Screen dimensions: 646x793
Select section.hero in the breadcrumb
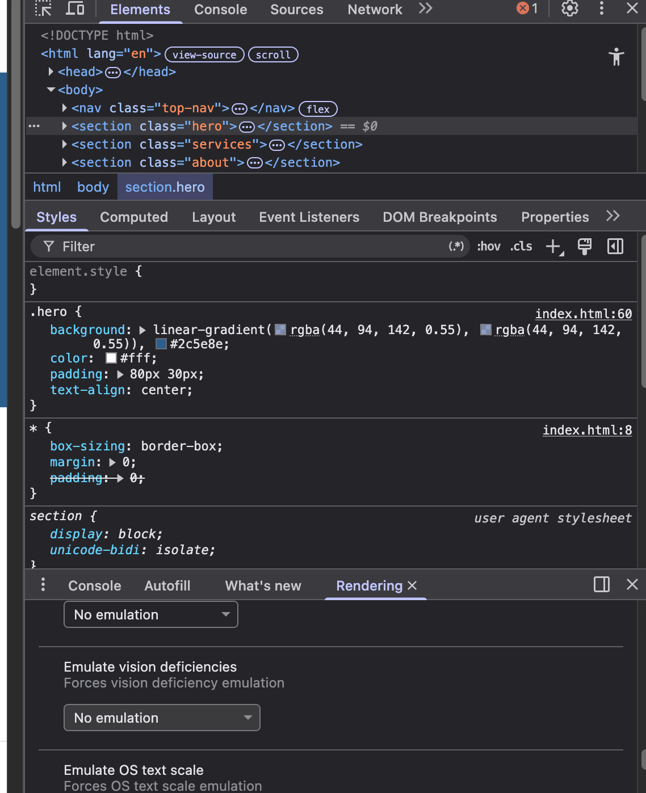coord(165,187)
